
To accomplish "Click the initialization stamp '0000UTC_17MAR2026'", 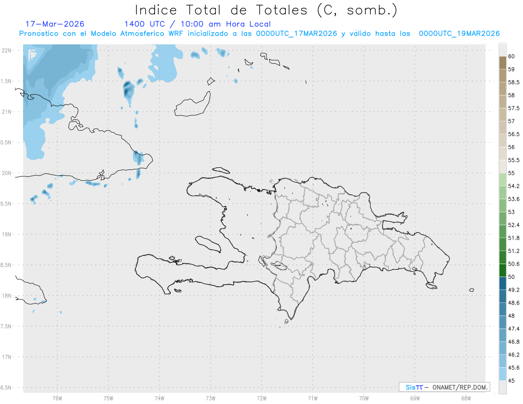I will click(x=296, y=34).
